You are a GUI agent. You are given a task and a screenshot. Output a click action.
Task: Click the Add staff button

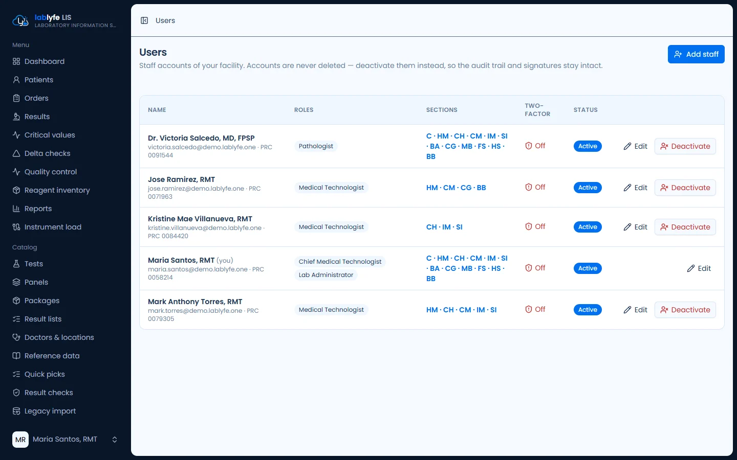click(696, 54)
